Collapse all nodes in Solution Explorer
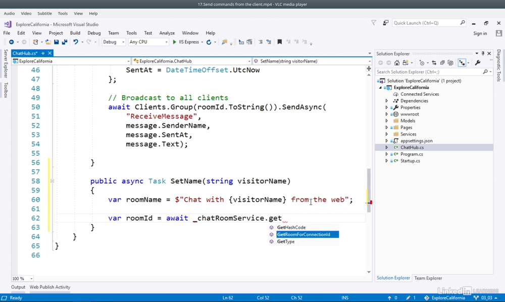Screen dimensions: 505x302 pyautogui.click(x=442, y=63)
